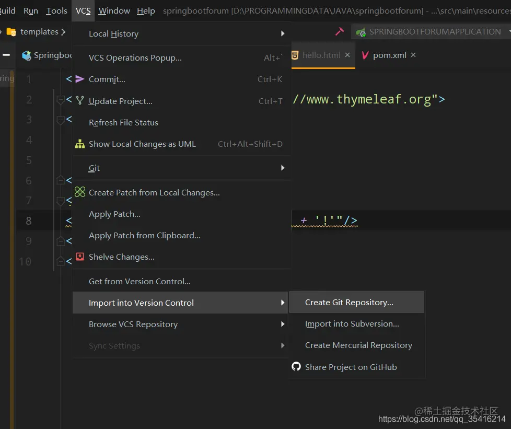Open the Git submenu
This screenshot has width=511, height=429.
(x=180, y=168)
